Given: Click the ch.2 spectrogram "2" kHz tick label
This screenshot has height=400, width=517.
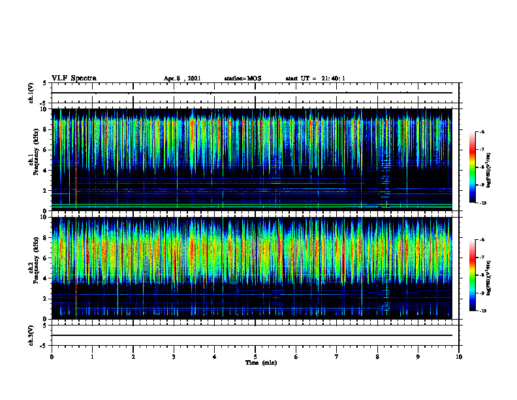Looking at the screenshot, I should (45, 299).
